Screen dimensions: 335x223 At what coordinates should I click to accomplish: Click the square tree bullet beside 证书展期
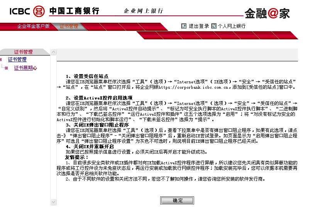(7, 68)
